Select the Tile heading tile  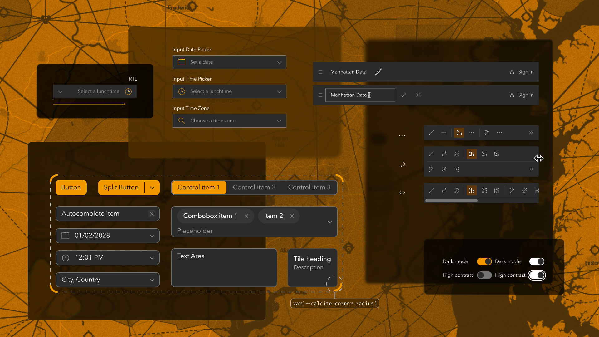(312, 268)
